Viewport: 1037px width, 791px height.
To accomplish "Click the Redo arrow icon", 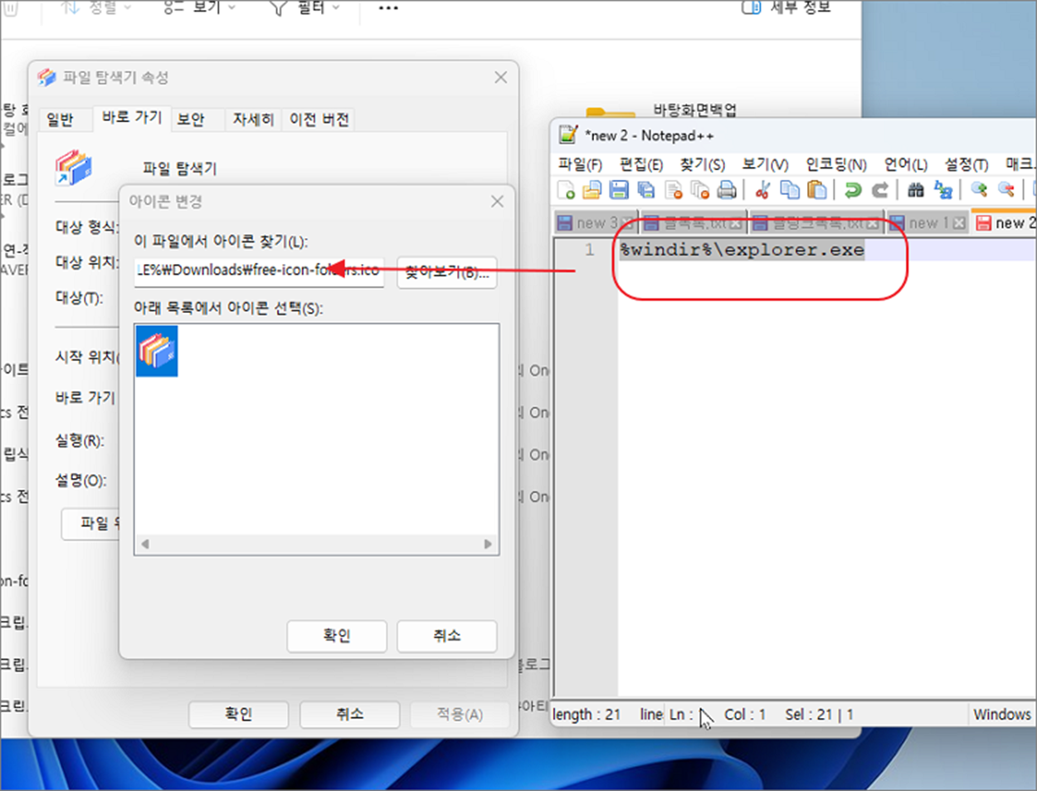I will click(x=880, y=190).
